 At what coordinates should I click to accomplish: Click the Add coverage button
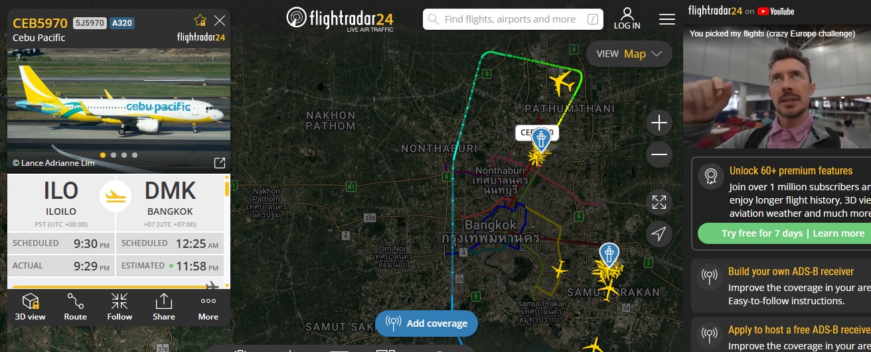(426, 323)
